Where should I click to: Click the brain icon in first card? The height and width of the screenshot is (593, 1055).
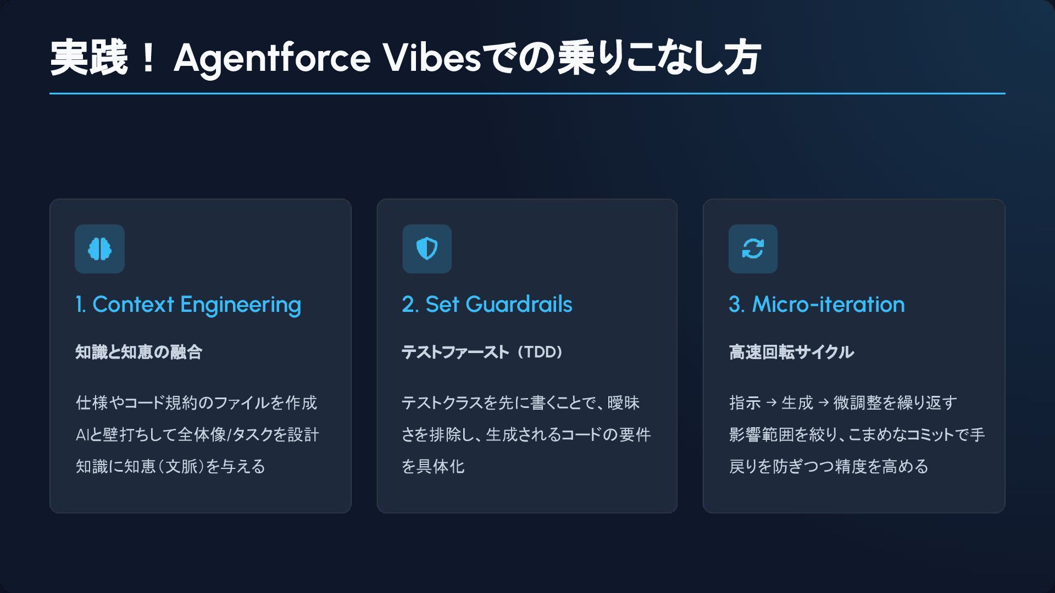(99, 249)
